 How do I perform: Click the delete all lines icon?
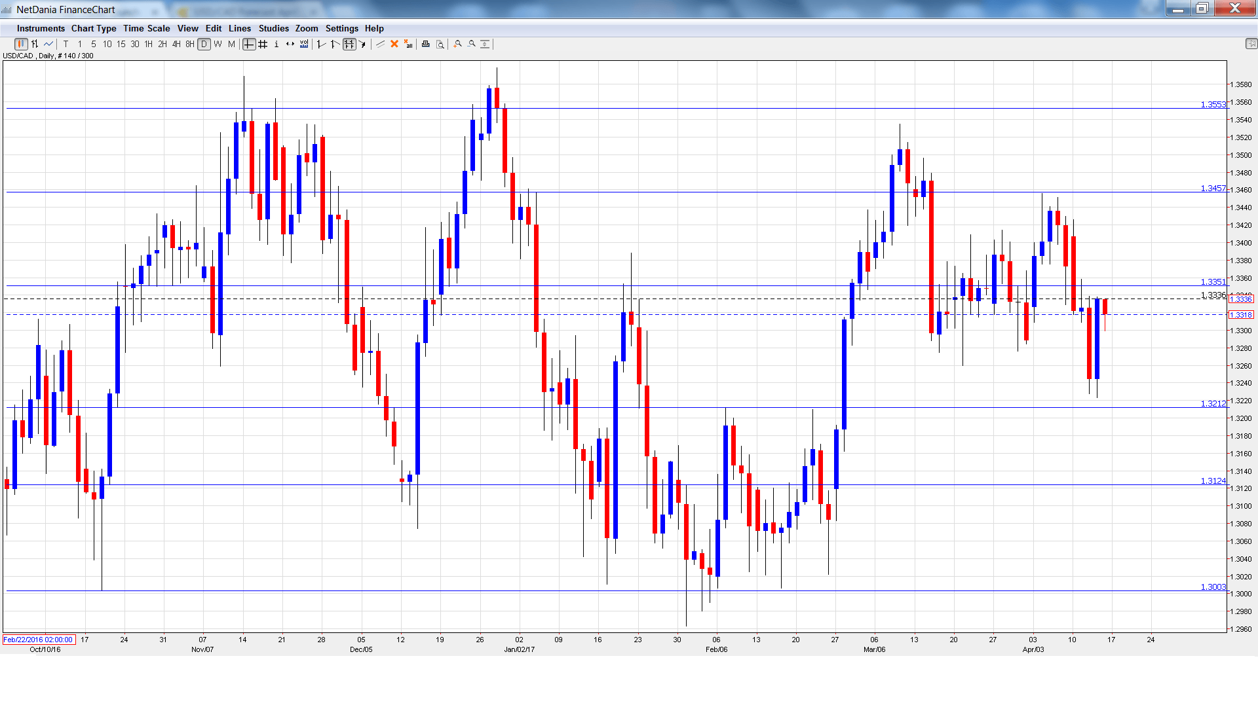(x=408, y=45)
